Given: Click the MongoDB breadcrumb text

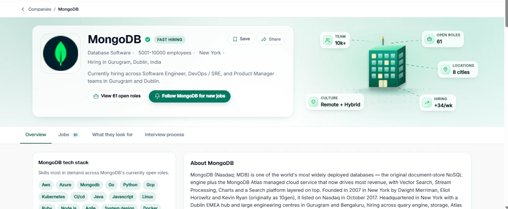Looking at the screenshot, I should tap(68, 9).
